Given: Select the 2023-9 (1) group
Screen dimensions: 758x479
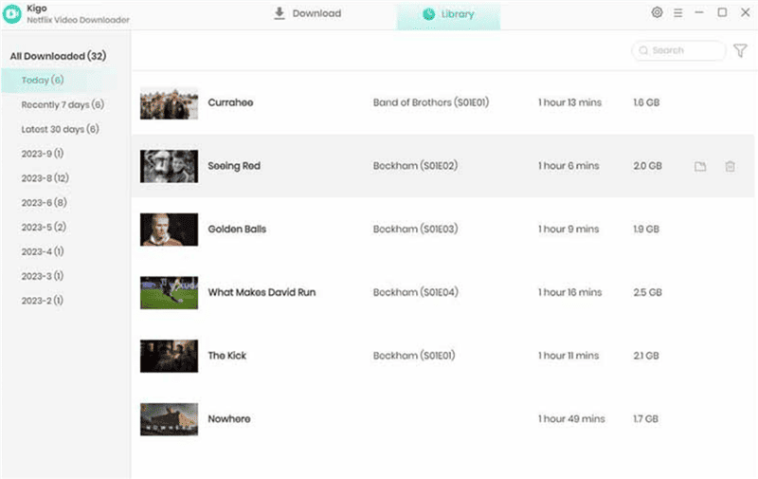Looking at the screenshot, I should [x=42, y=154].
